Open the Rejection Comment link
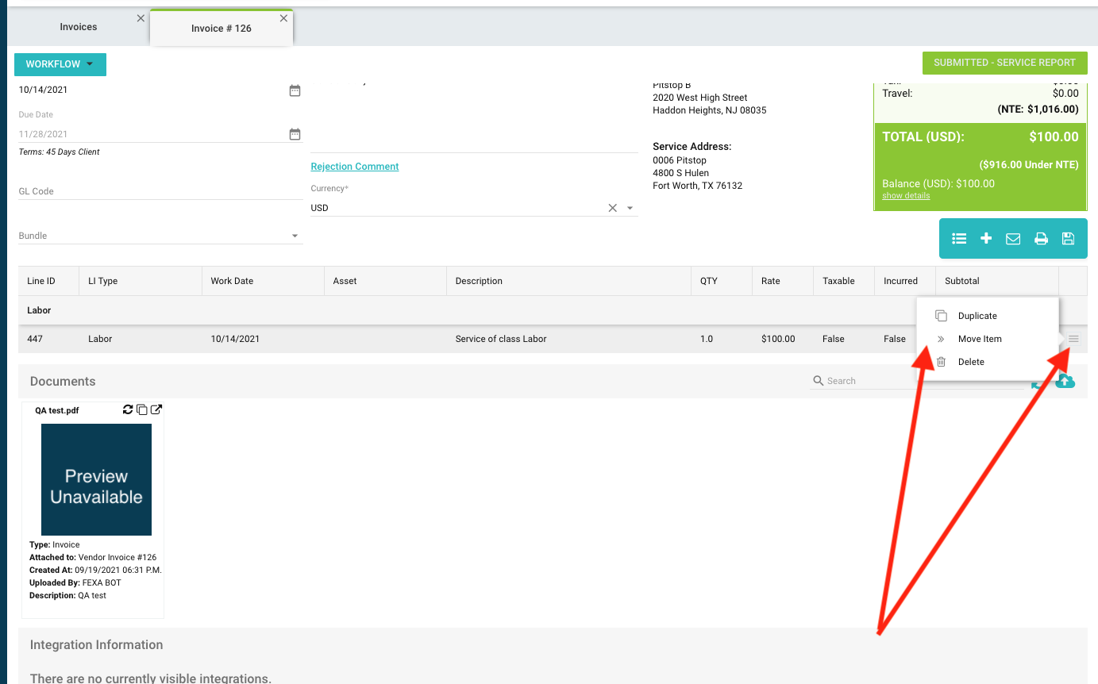The height and width of the screenshot is (684, 1098). 355,167
